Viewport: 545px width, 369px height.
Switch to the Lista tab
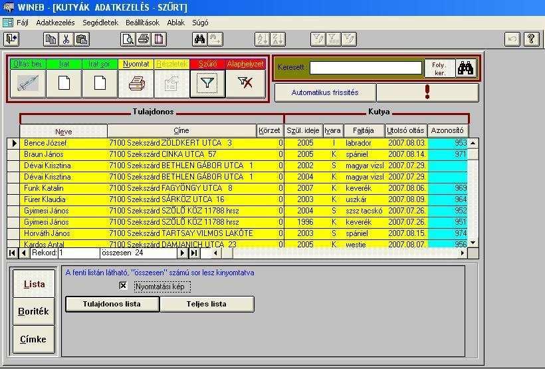pos(34,284)
